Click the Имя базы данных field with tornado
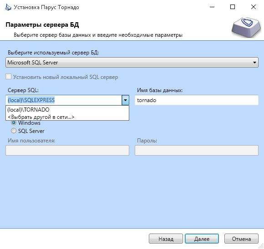 click(197, 100)
